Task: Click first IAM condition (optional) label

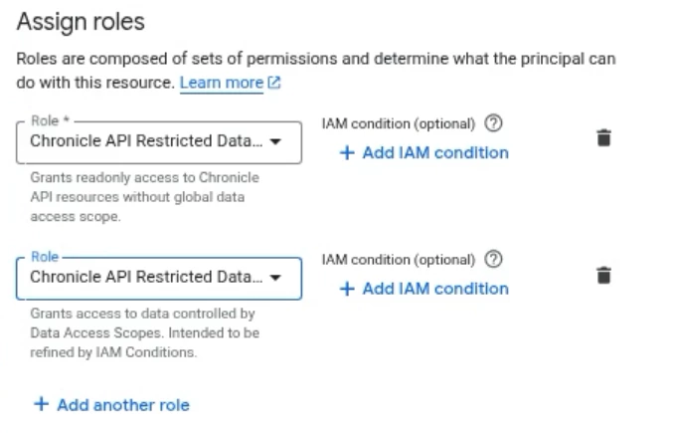Action: point(398,124)
